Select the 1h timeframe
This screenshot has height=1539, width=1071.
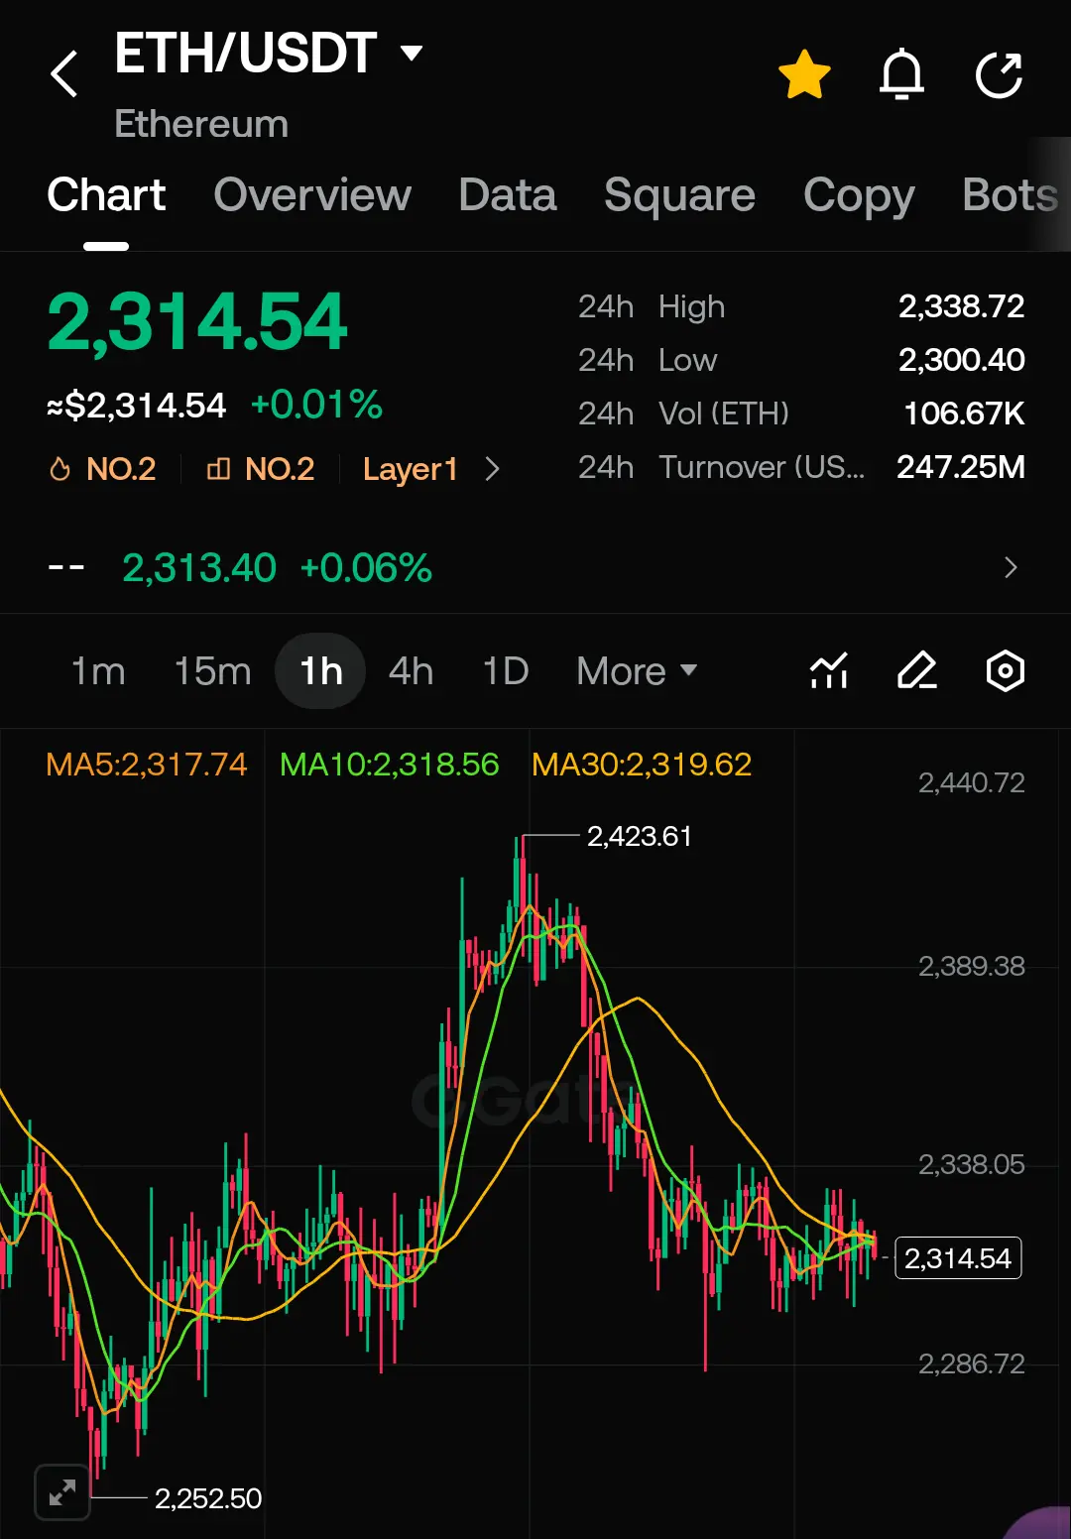point(320,671)
